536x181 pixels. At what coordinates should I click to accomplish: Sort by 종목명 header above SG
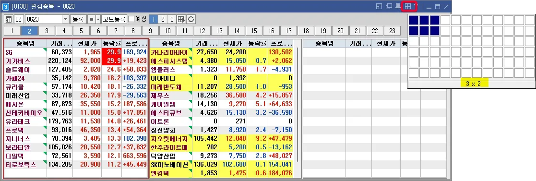click(x=25, y=44)
